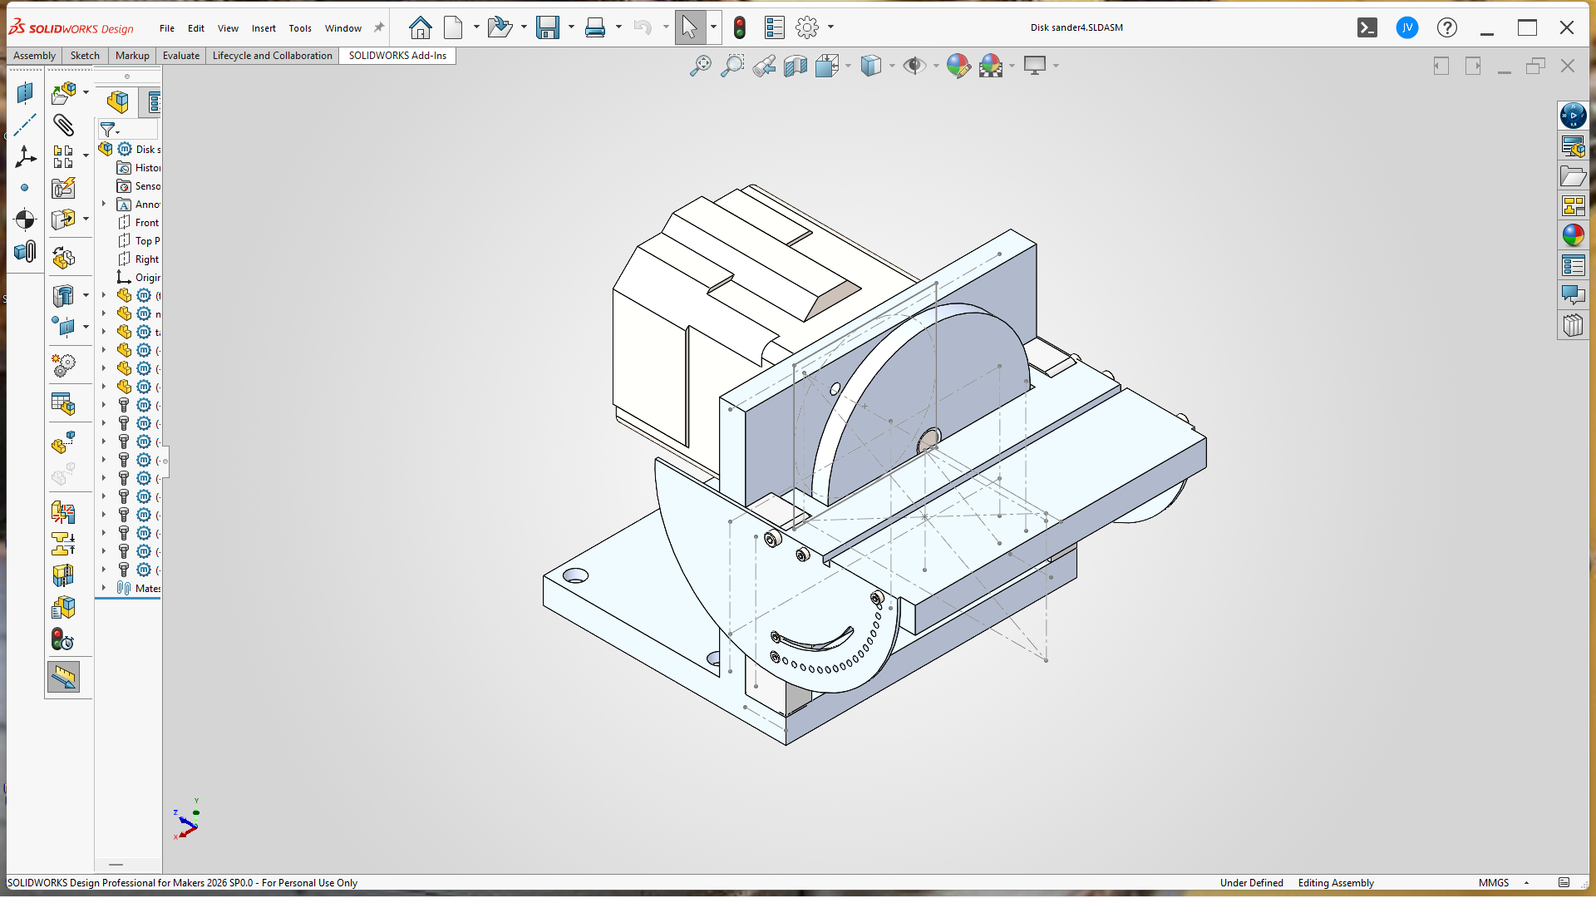Expand the Annotations tree node

(104, 204)
